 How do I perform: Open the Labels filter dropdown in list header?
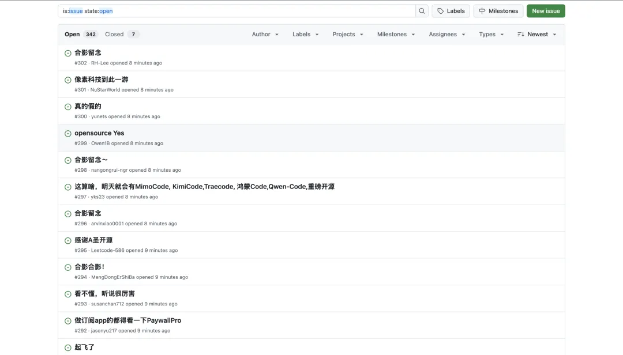coord(306,34)
